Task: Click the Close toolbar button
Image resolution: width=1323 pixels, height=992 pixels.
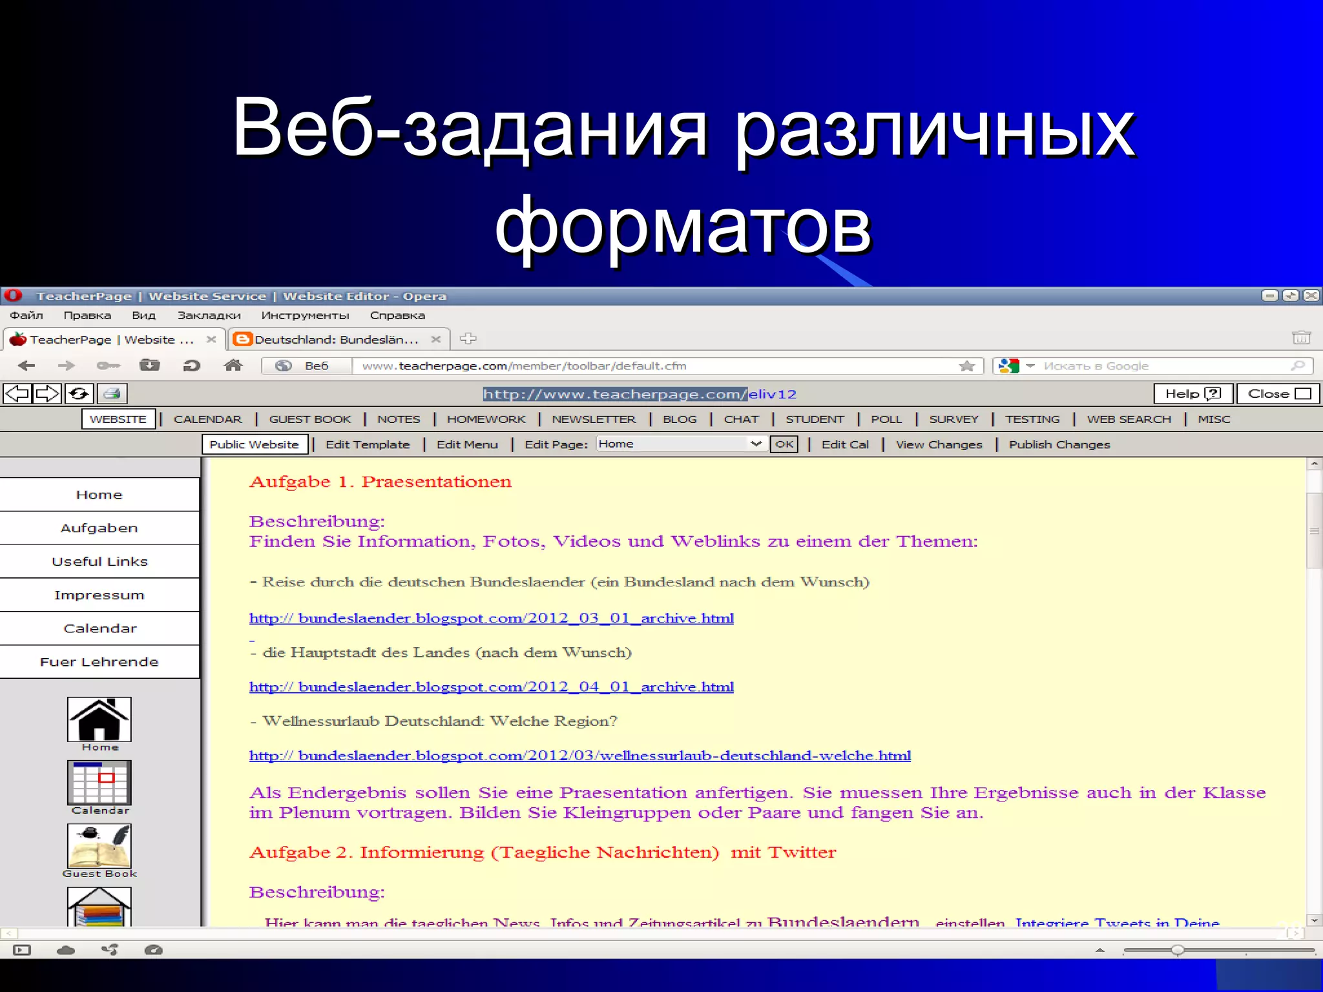Action: (x=1278, y=393)
